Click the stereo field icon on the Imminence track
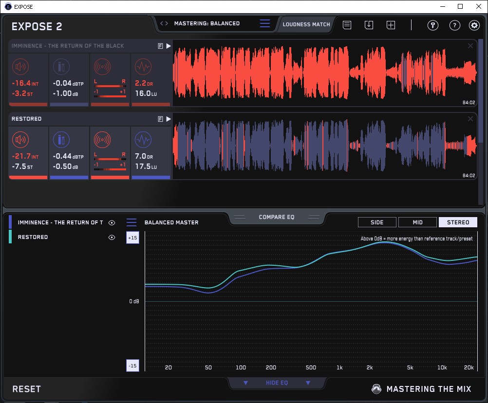 [x=102, y=67]
